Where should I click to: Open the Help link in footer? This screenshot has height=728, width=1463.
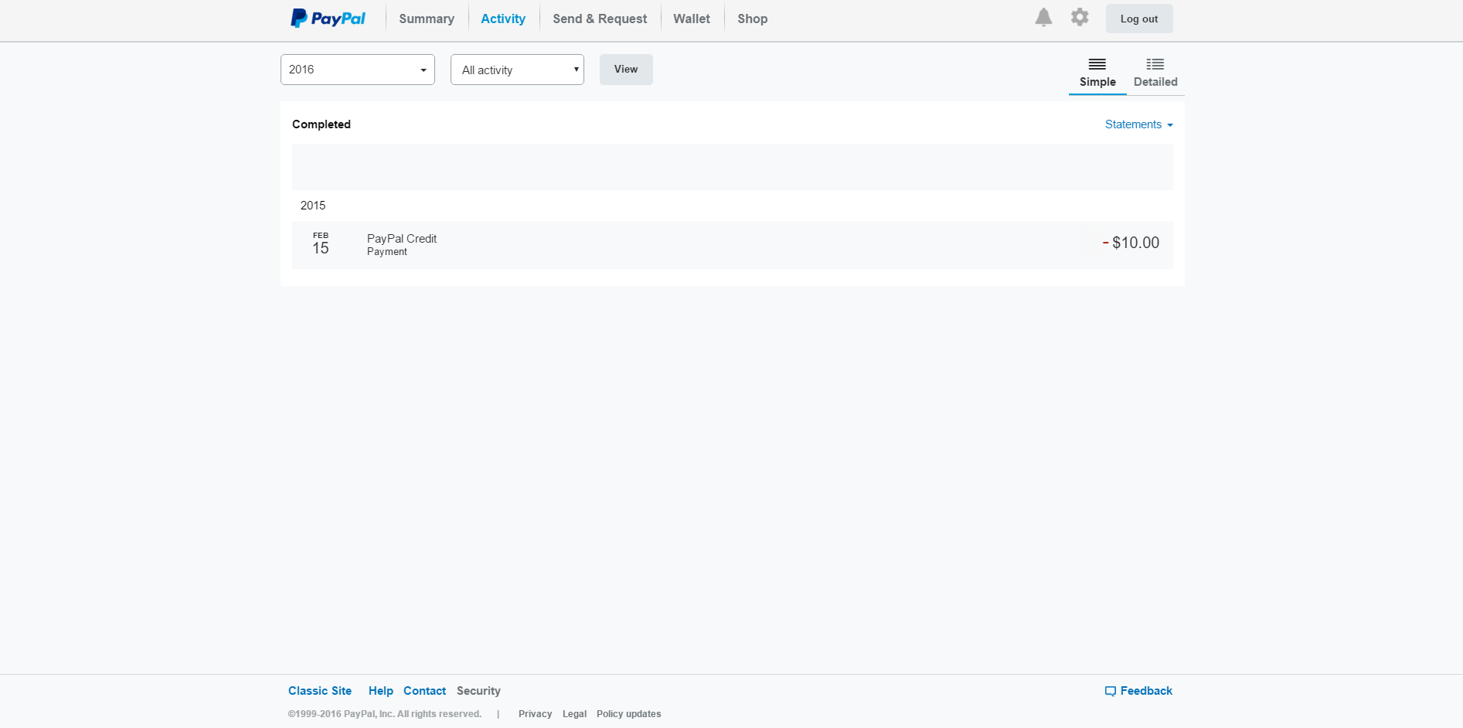click(380, 691)
